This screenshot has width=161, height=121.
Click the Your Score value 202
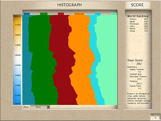click(x=139, y=64)
